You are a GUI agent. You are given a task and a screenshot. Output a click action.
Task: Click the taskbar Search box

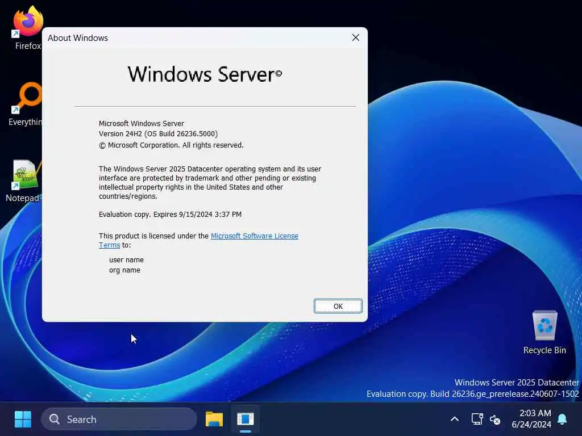pos(119,420)
